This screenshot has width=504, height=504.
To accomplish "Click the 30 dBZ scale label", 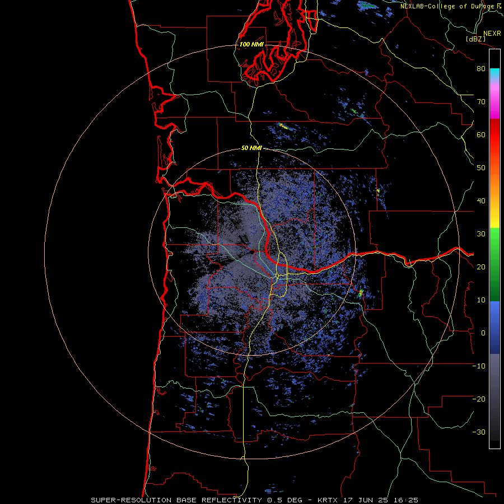I will click(x=481, y=234).
